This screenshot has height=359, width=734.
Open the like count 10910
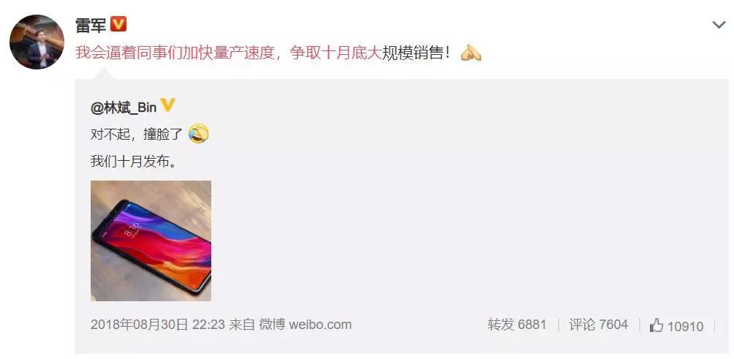(x=685, y=326)
